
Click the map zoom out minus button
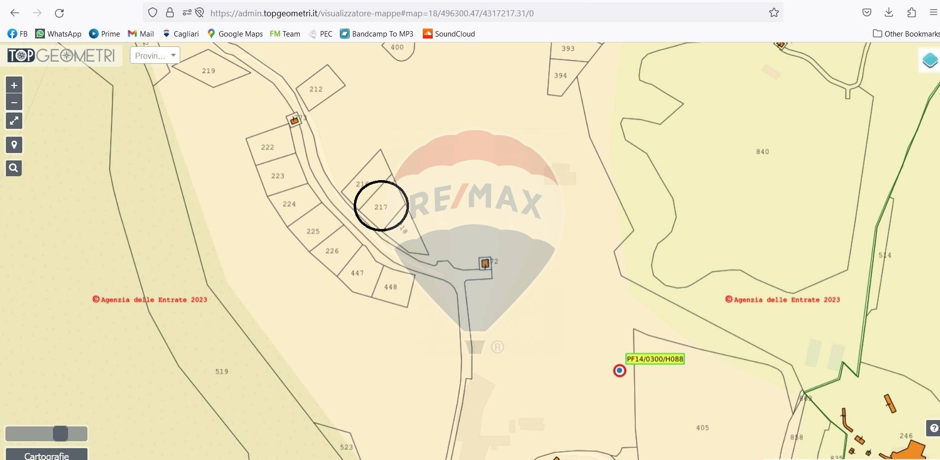tap(14, 102)
